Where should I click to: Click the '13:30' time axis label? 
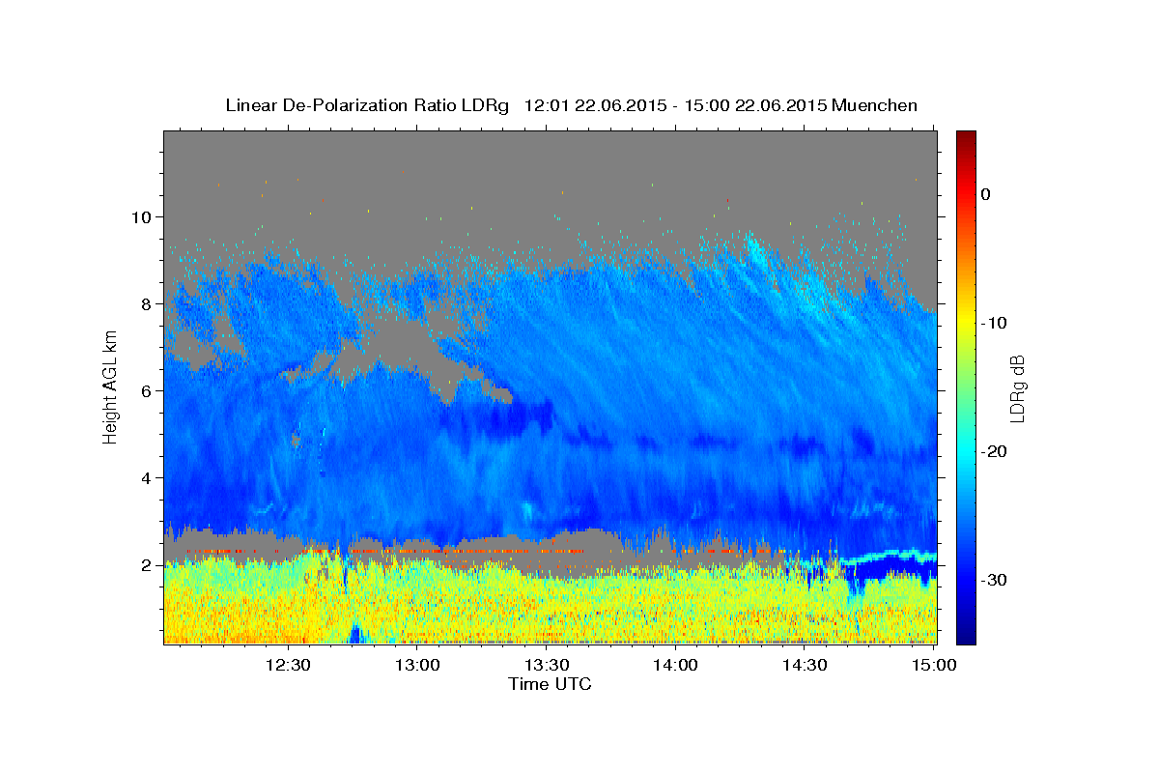click(x=547, y=665)
